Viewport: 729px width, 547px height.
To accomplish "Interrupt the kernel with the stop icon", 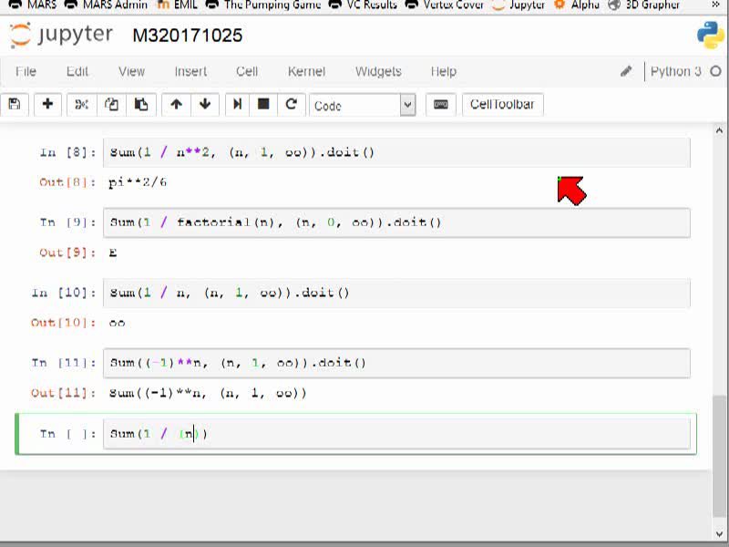I will [263, 104].
